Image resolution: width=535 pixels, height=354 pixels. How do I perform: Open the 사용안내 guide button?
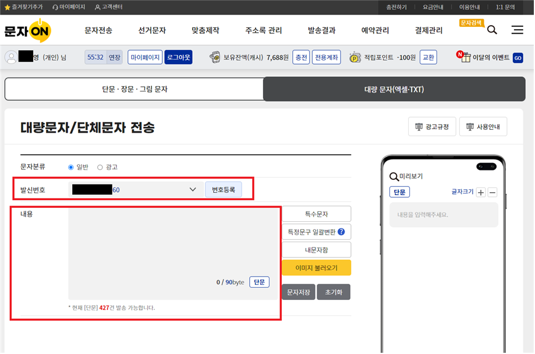point(483,127)
